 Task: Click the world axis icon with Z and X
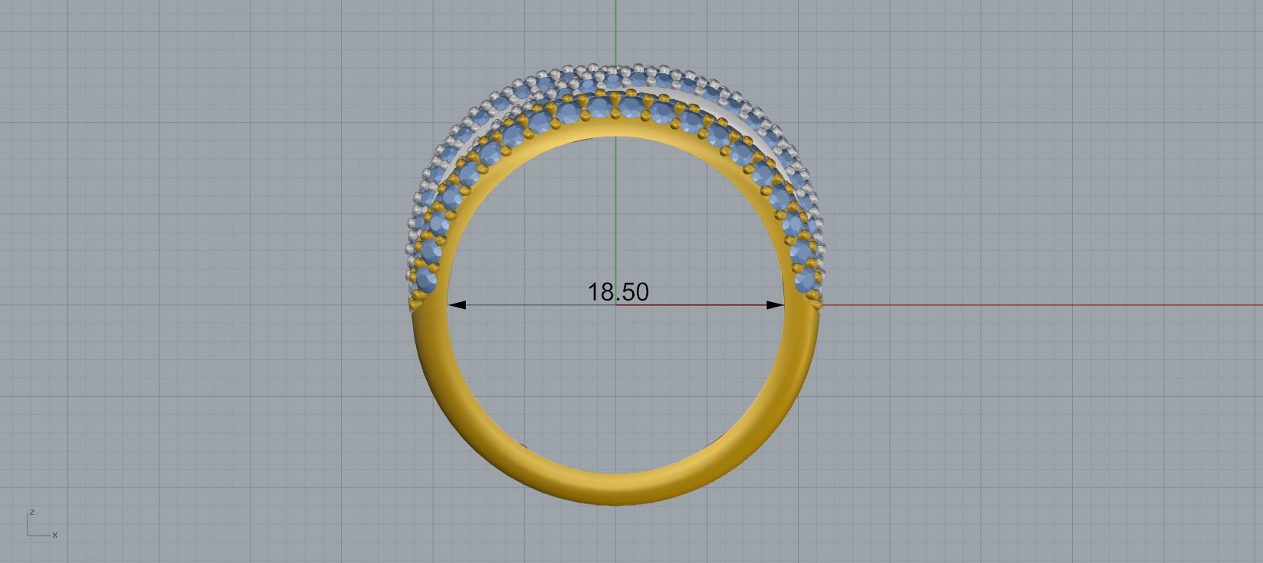(42, 524)
